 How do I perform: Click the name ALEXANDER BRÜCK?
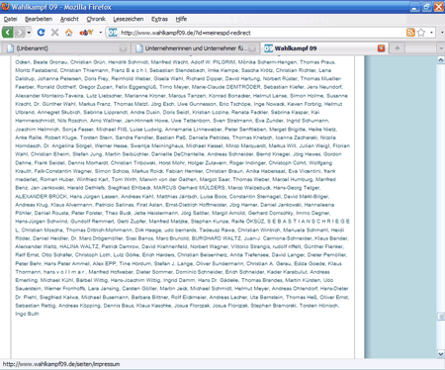(x=42, y=196)
